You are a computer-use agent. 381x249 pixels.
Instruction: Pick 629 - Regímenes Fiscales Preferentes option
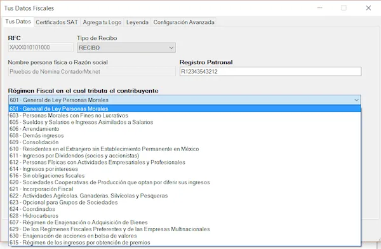point(185,229)
